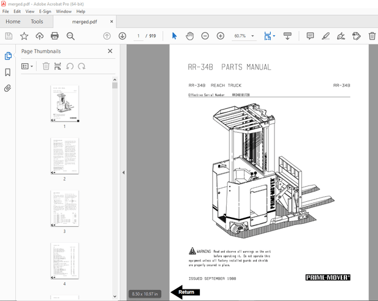Select page 4 thumbnail
Viewport: 378px width, 301px height.
65,261
